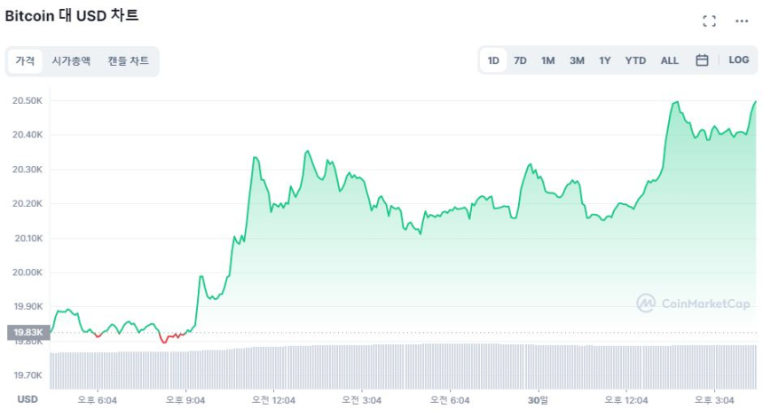Show the 1Y time range
Image resolution: width=763 pixels, height=410 pixels.
pyautogui.click(x=605, y=60)
